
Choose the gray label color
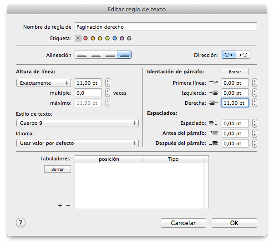point(129,38)
